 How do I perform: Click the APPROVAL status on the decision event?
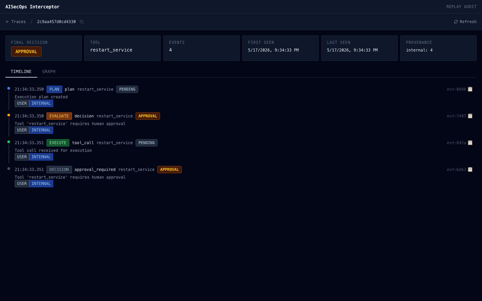coord(148,116)
